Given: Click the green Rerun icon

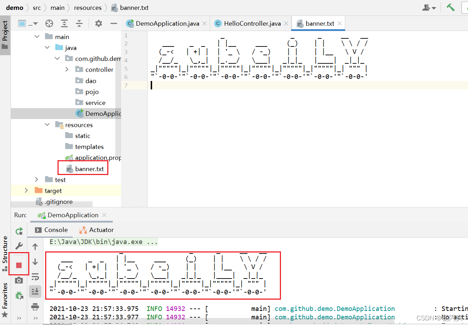Looking at the screenshot, I should click(x=19, y=231).
